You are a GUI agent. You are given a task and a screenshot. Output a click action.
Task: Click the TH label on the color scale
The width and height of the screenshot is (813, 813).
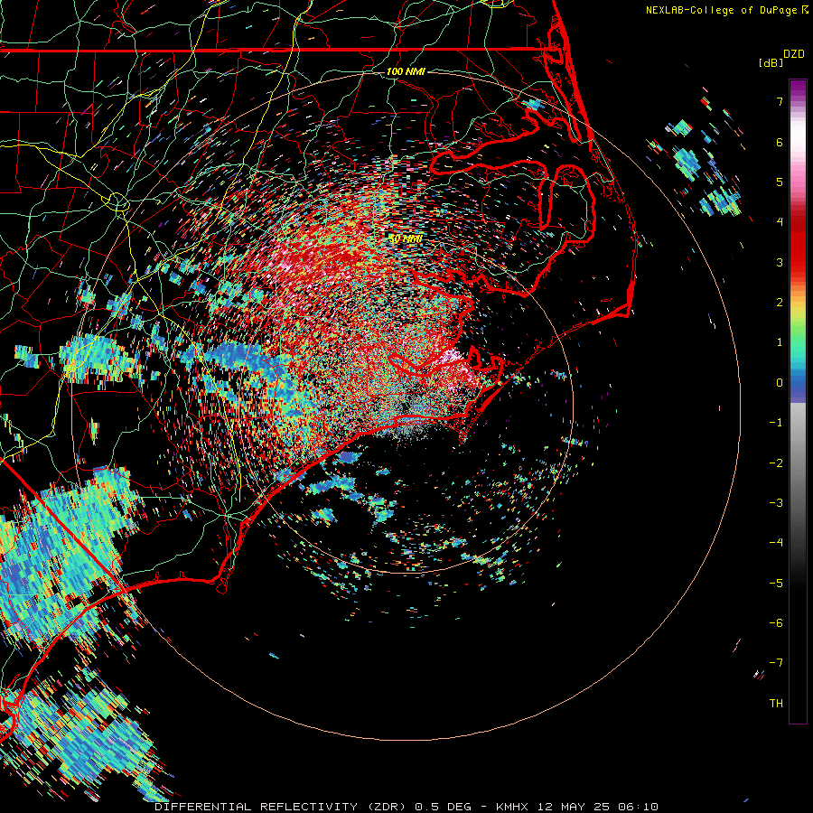point(776,704)
